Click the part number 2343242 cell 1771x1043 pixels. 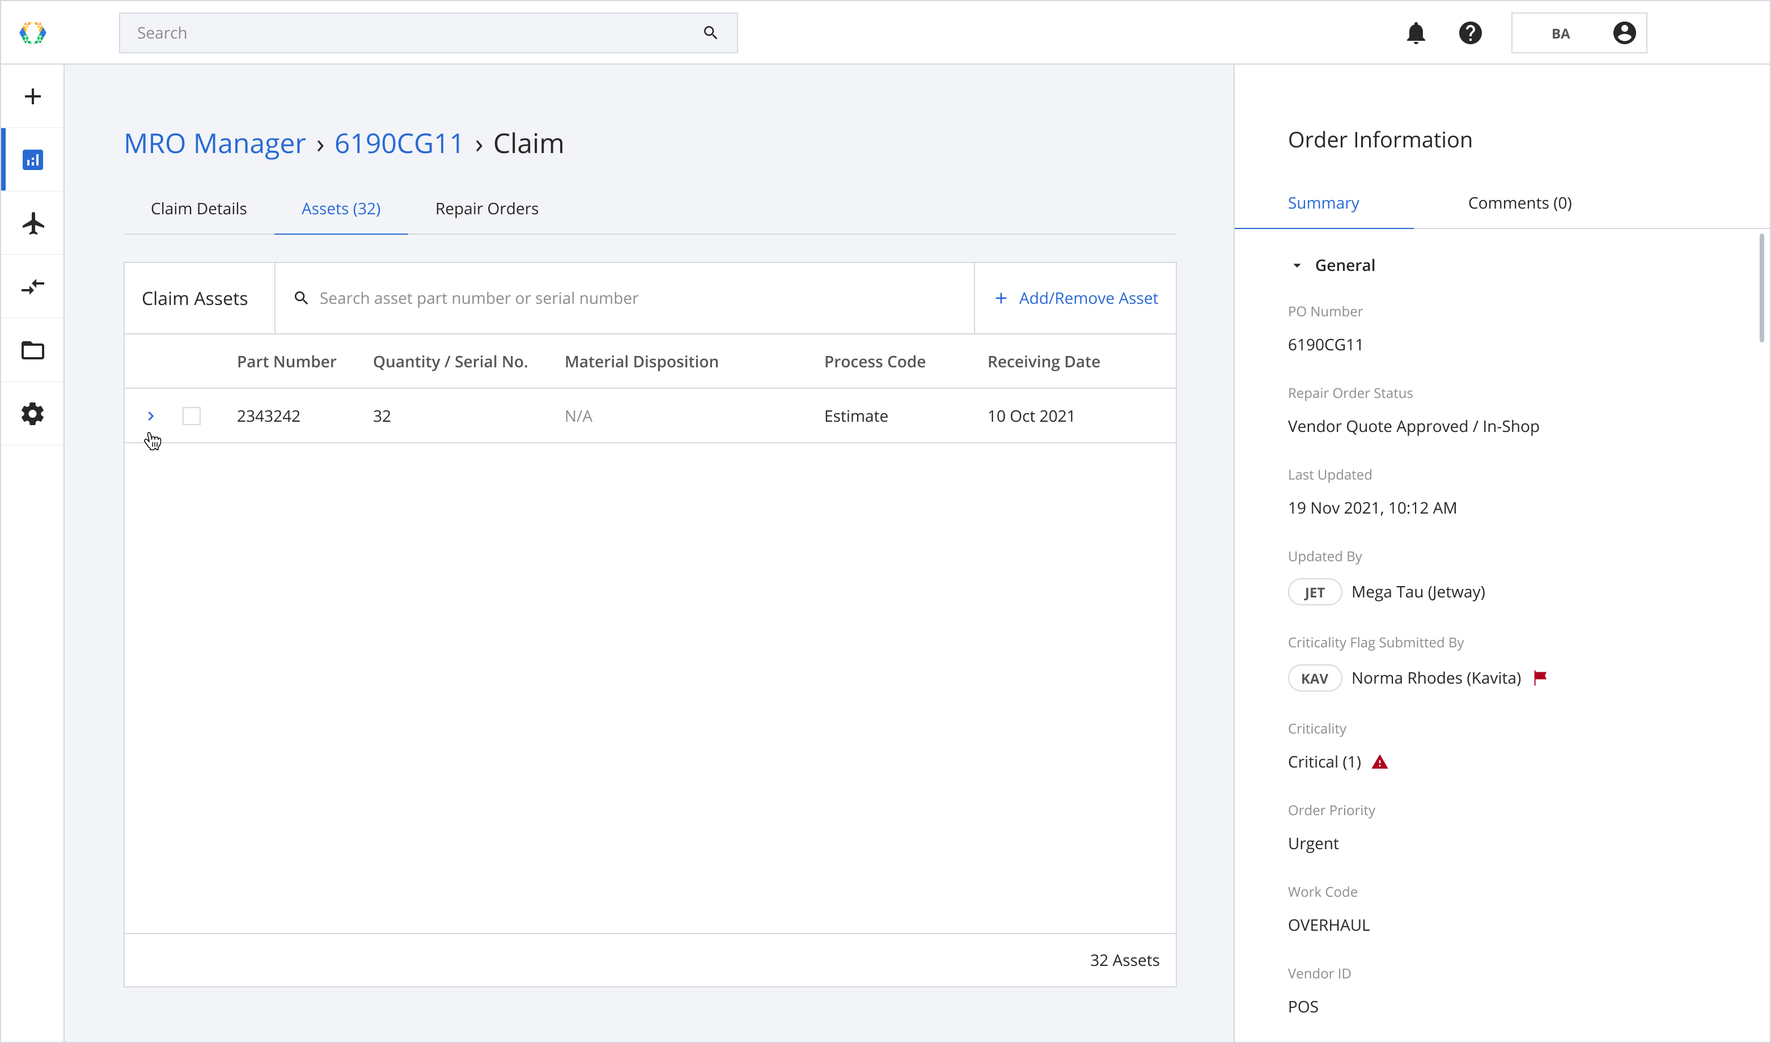pos(269,416)
